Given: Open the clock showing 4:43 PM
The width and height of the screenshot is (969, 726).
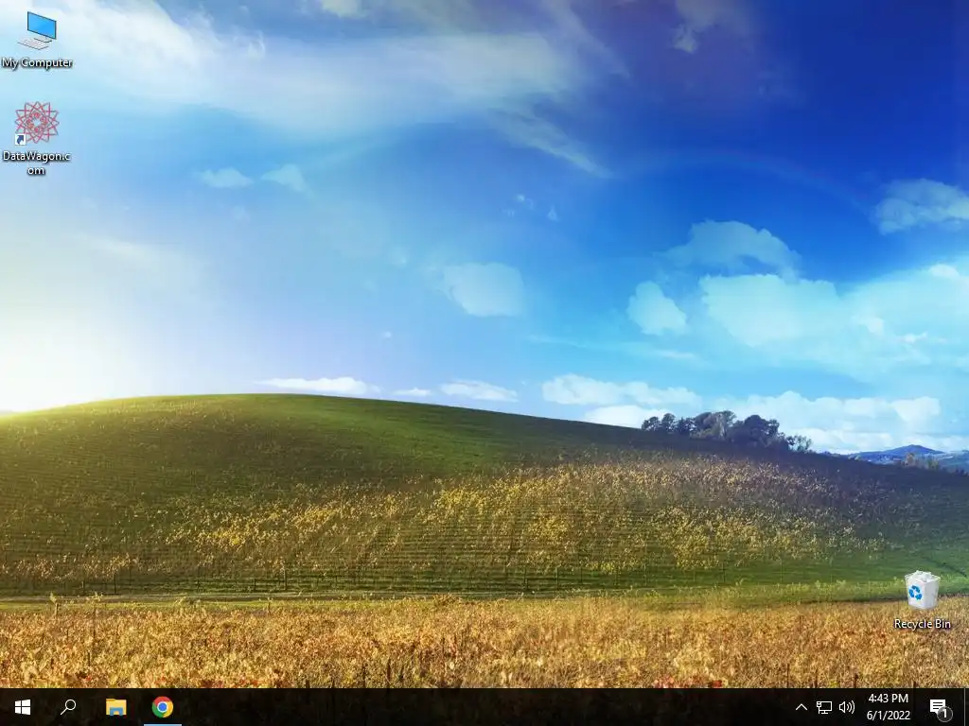Looking at the screenshot, I should coord(888,707).
